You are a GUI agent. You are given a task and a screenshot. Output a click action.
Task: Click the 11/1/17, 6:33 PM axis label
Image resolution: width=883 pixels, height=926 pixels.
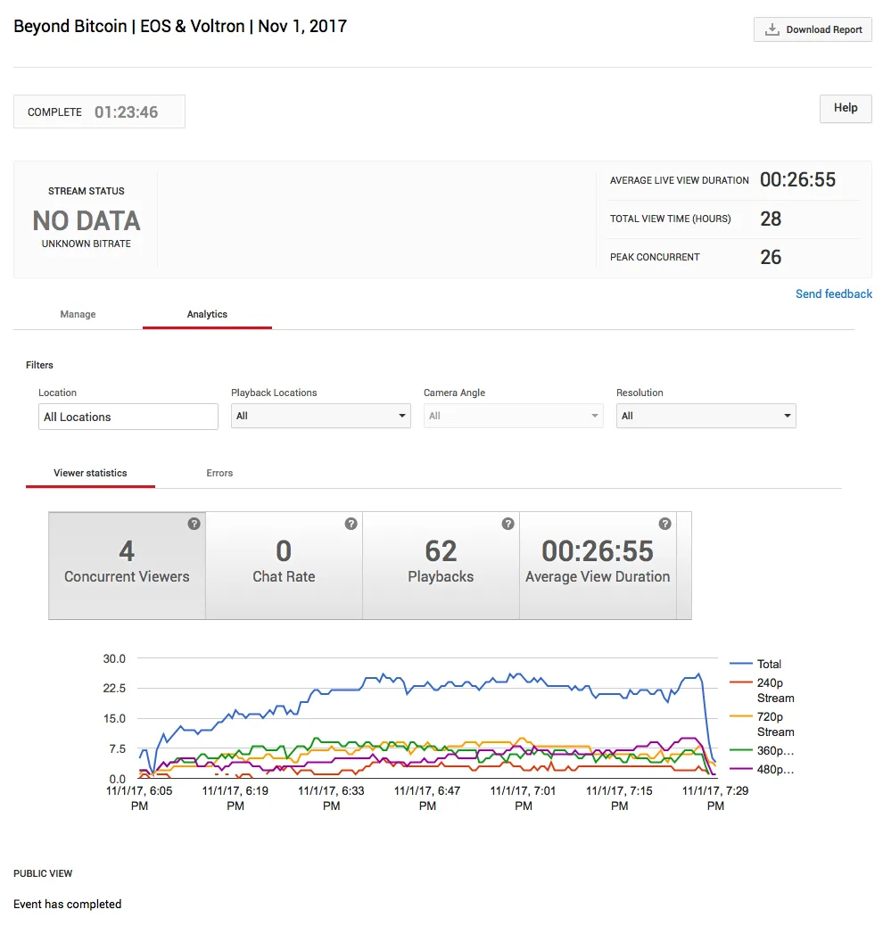(x=331, y=798)
